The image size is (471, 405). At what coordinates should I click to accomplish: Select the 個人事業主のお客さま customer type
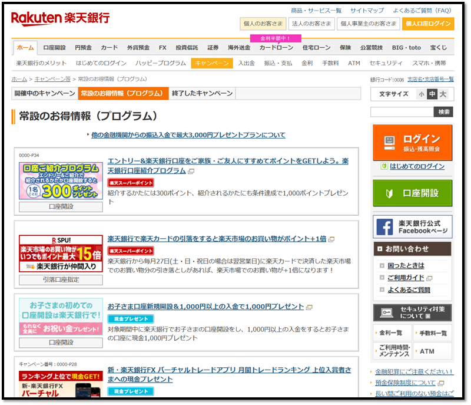369,24
